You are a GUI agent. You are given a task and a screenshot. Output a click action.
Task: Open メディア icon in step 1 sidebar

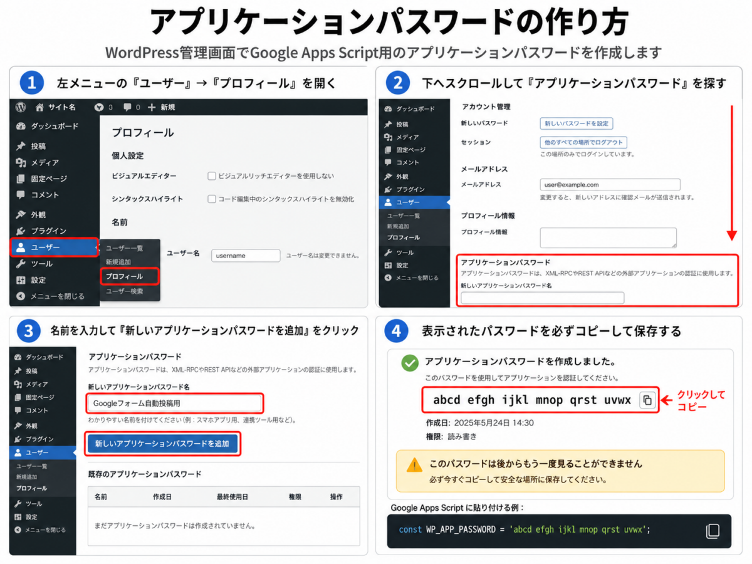coord(21,162)
